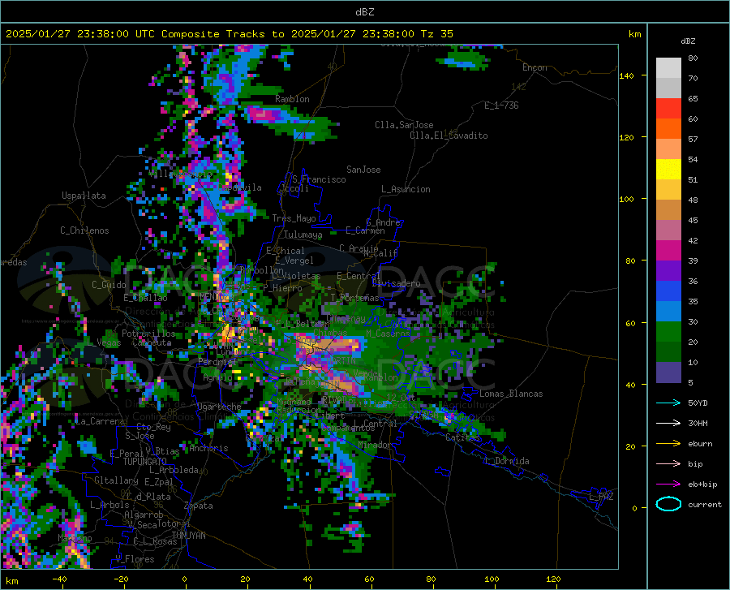
Task: Click the Catitas place label
Action: click(x=463, y=437)
